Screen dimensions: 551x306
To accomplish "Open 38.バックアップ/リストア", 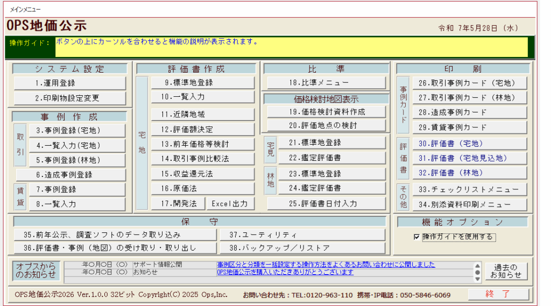I will click(x=302, y=248).
